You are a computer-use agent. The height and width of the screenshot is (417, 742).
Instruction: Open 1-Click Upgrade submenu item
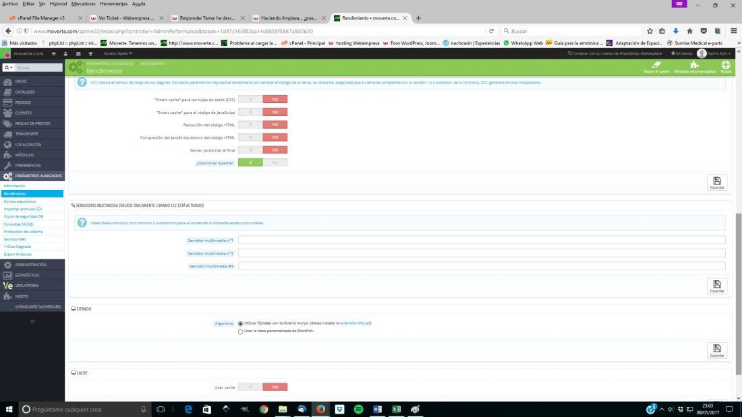pyautogui.click(x=18, y=247)
